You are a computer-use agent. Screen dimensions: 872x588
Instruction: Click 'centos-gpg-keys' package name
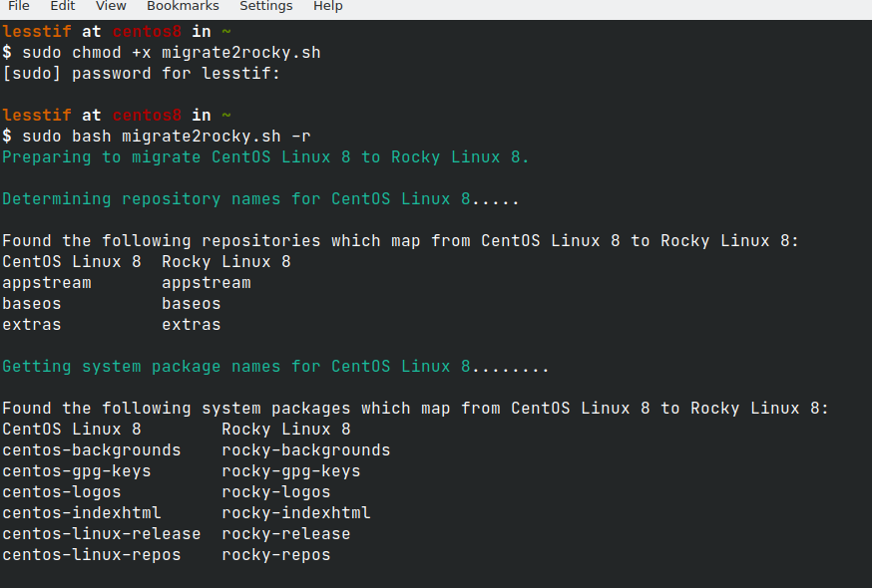77,471
